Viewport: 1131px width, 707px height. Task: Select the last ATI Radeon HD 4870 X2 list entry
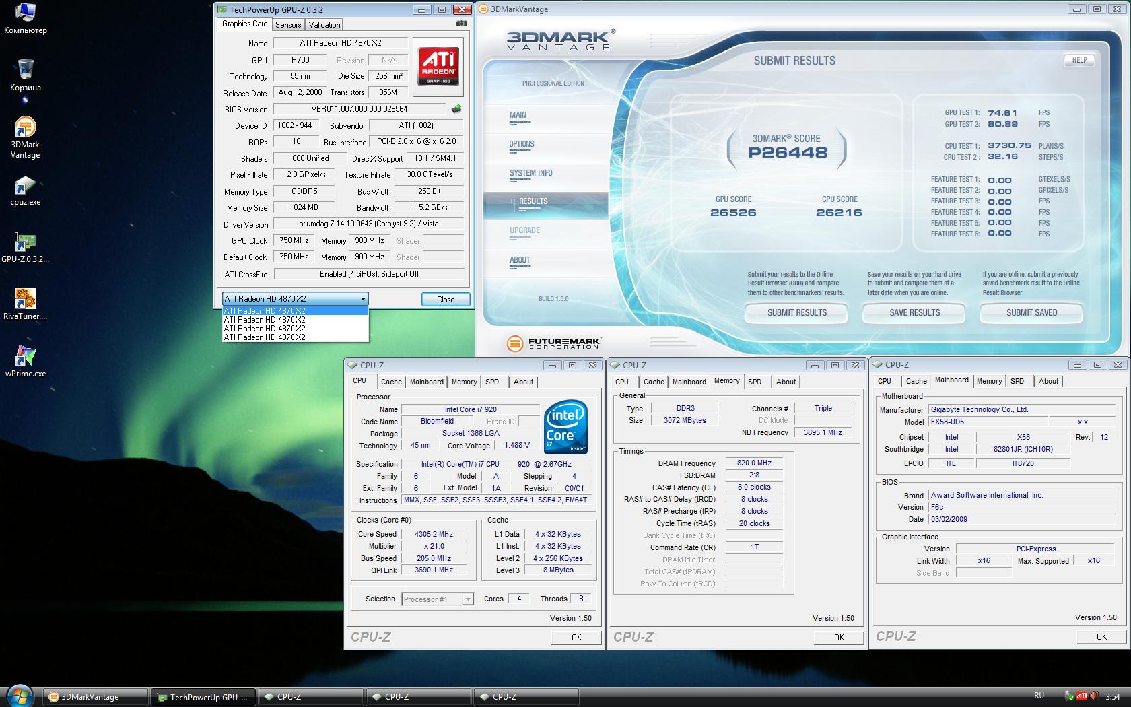tap(295, 337)
